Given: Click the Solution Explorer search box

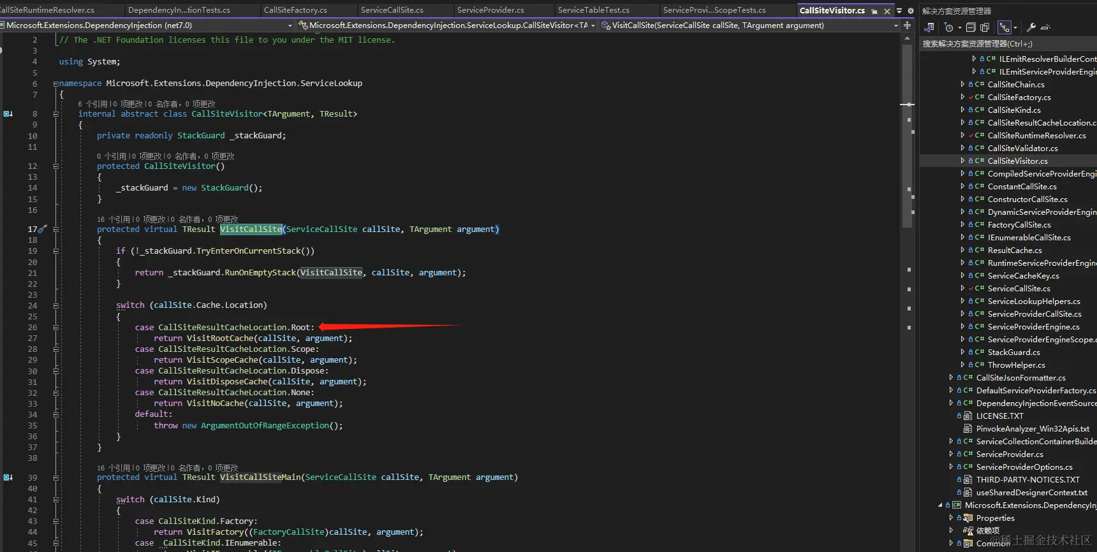Looking at the screenshot, I should (x=1008, y=44).
